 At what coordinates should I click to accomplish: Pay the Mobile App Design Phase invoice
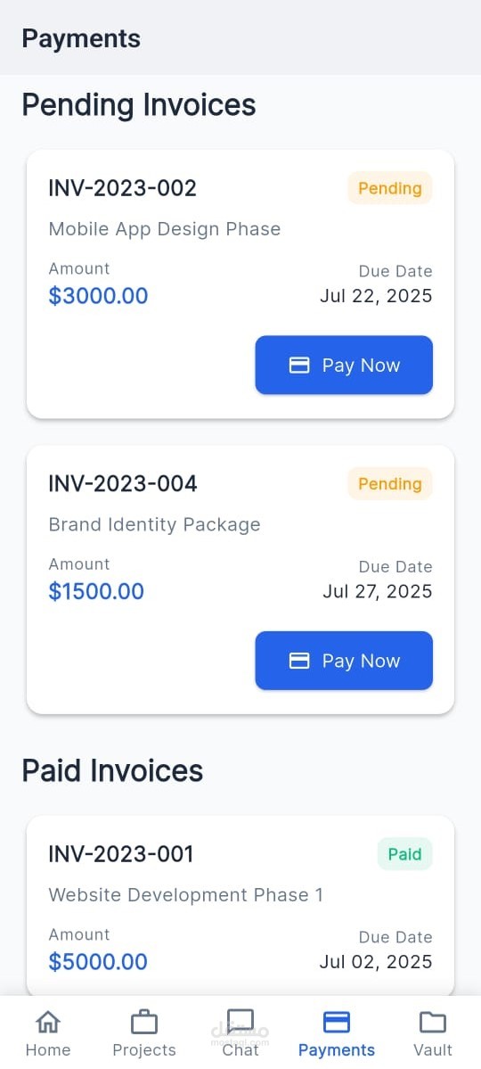pyautogui.click(x=344, y=365)
